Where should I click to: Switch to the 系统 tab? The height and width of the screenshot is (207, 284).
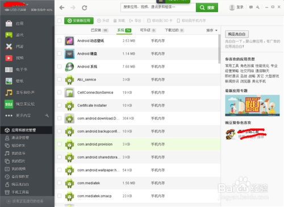[124, 30]
